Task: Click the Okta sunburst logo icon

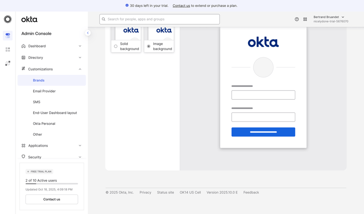Action: click(x=8, y=19)
